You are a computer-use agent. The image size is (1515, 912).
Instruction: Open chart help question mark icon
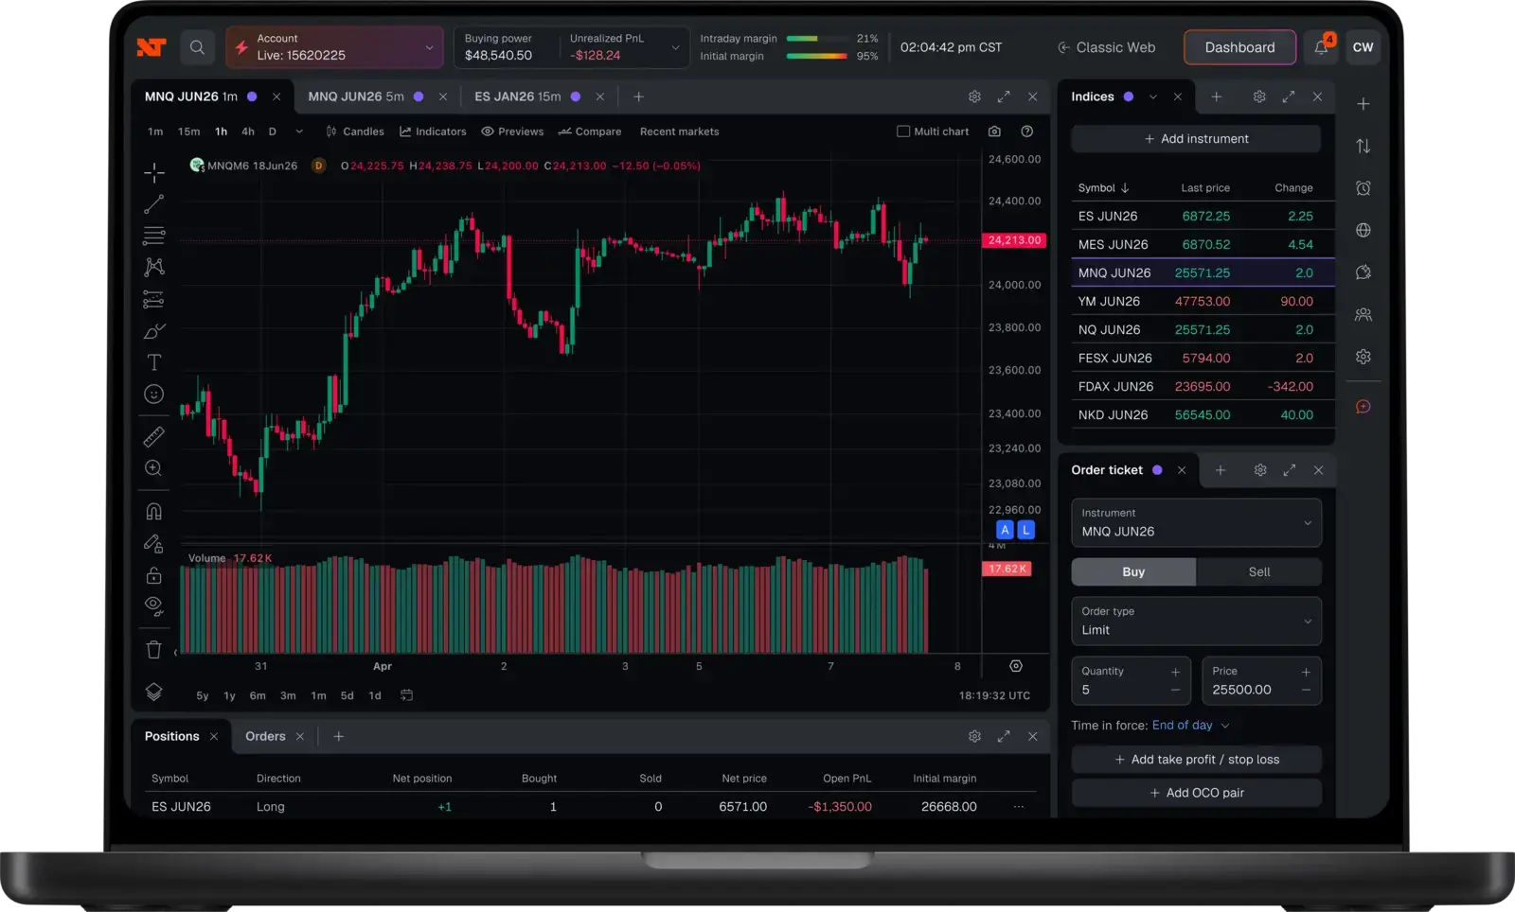click(x=1027, y=132)
